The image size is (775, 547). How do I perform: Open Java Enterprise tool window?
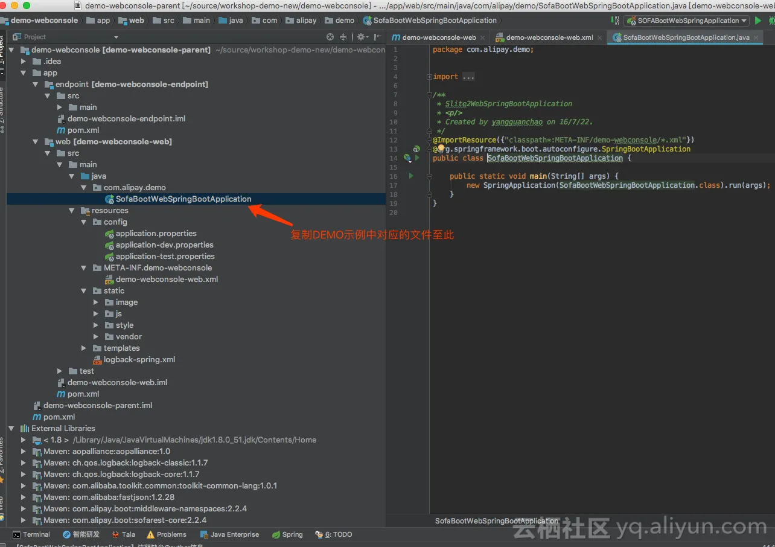point(229,534)
